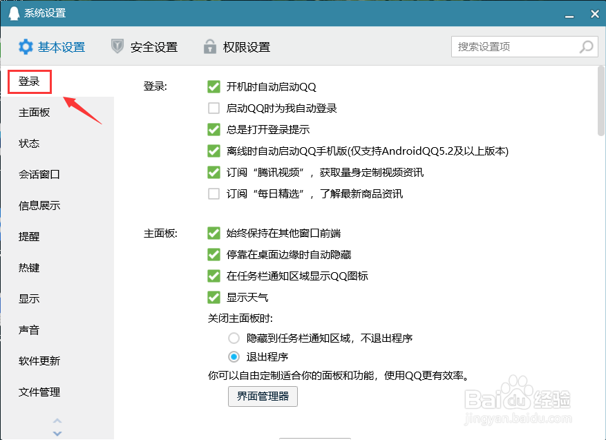Image resolution: width=606 pixels, height=440 pixels.
Task: Check 订阅“每日精选” checkbox
Action: click(x=214, y=193)
